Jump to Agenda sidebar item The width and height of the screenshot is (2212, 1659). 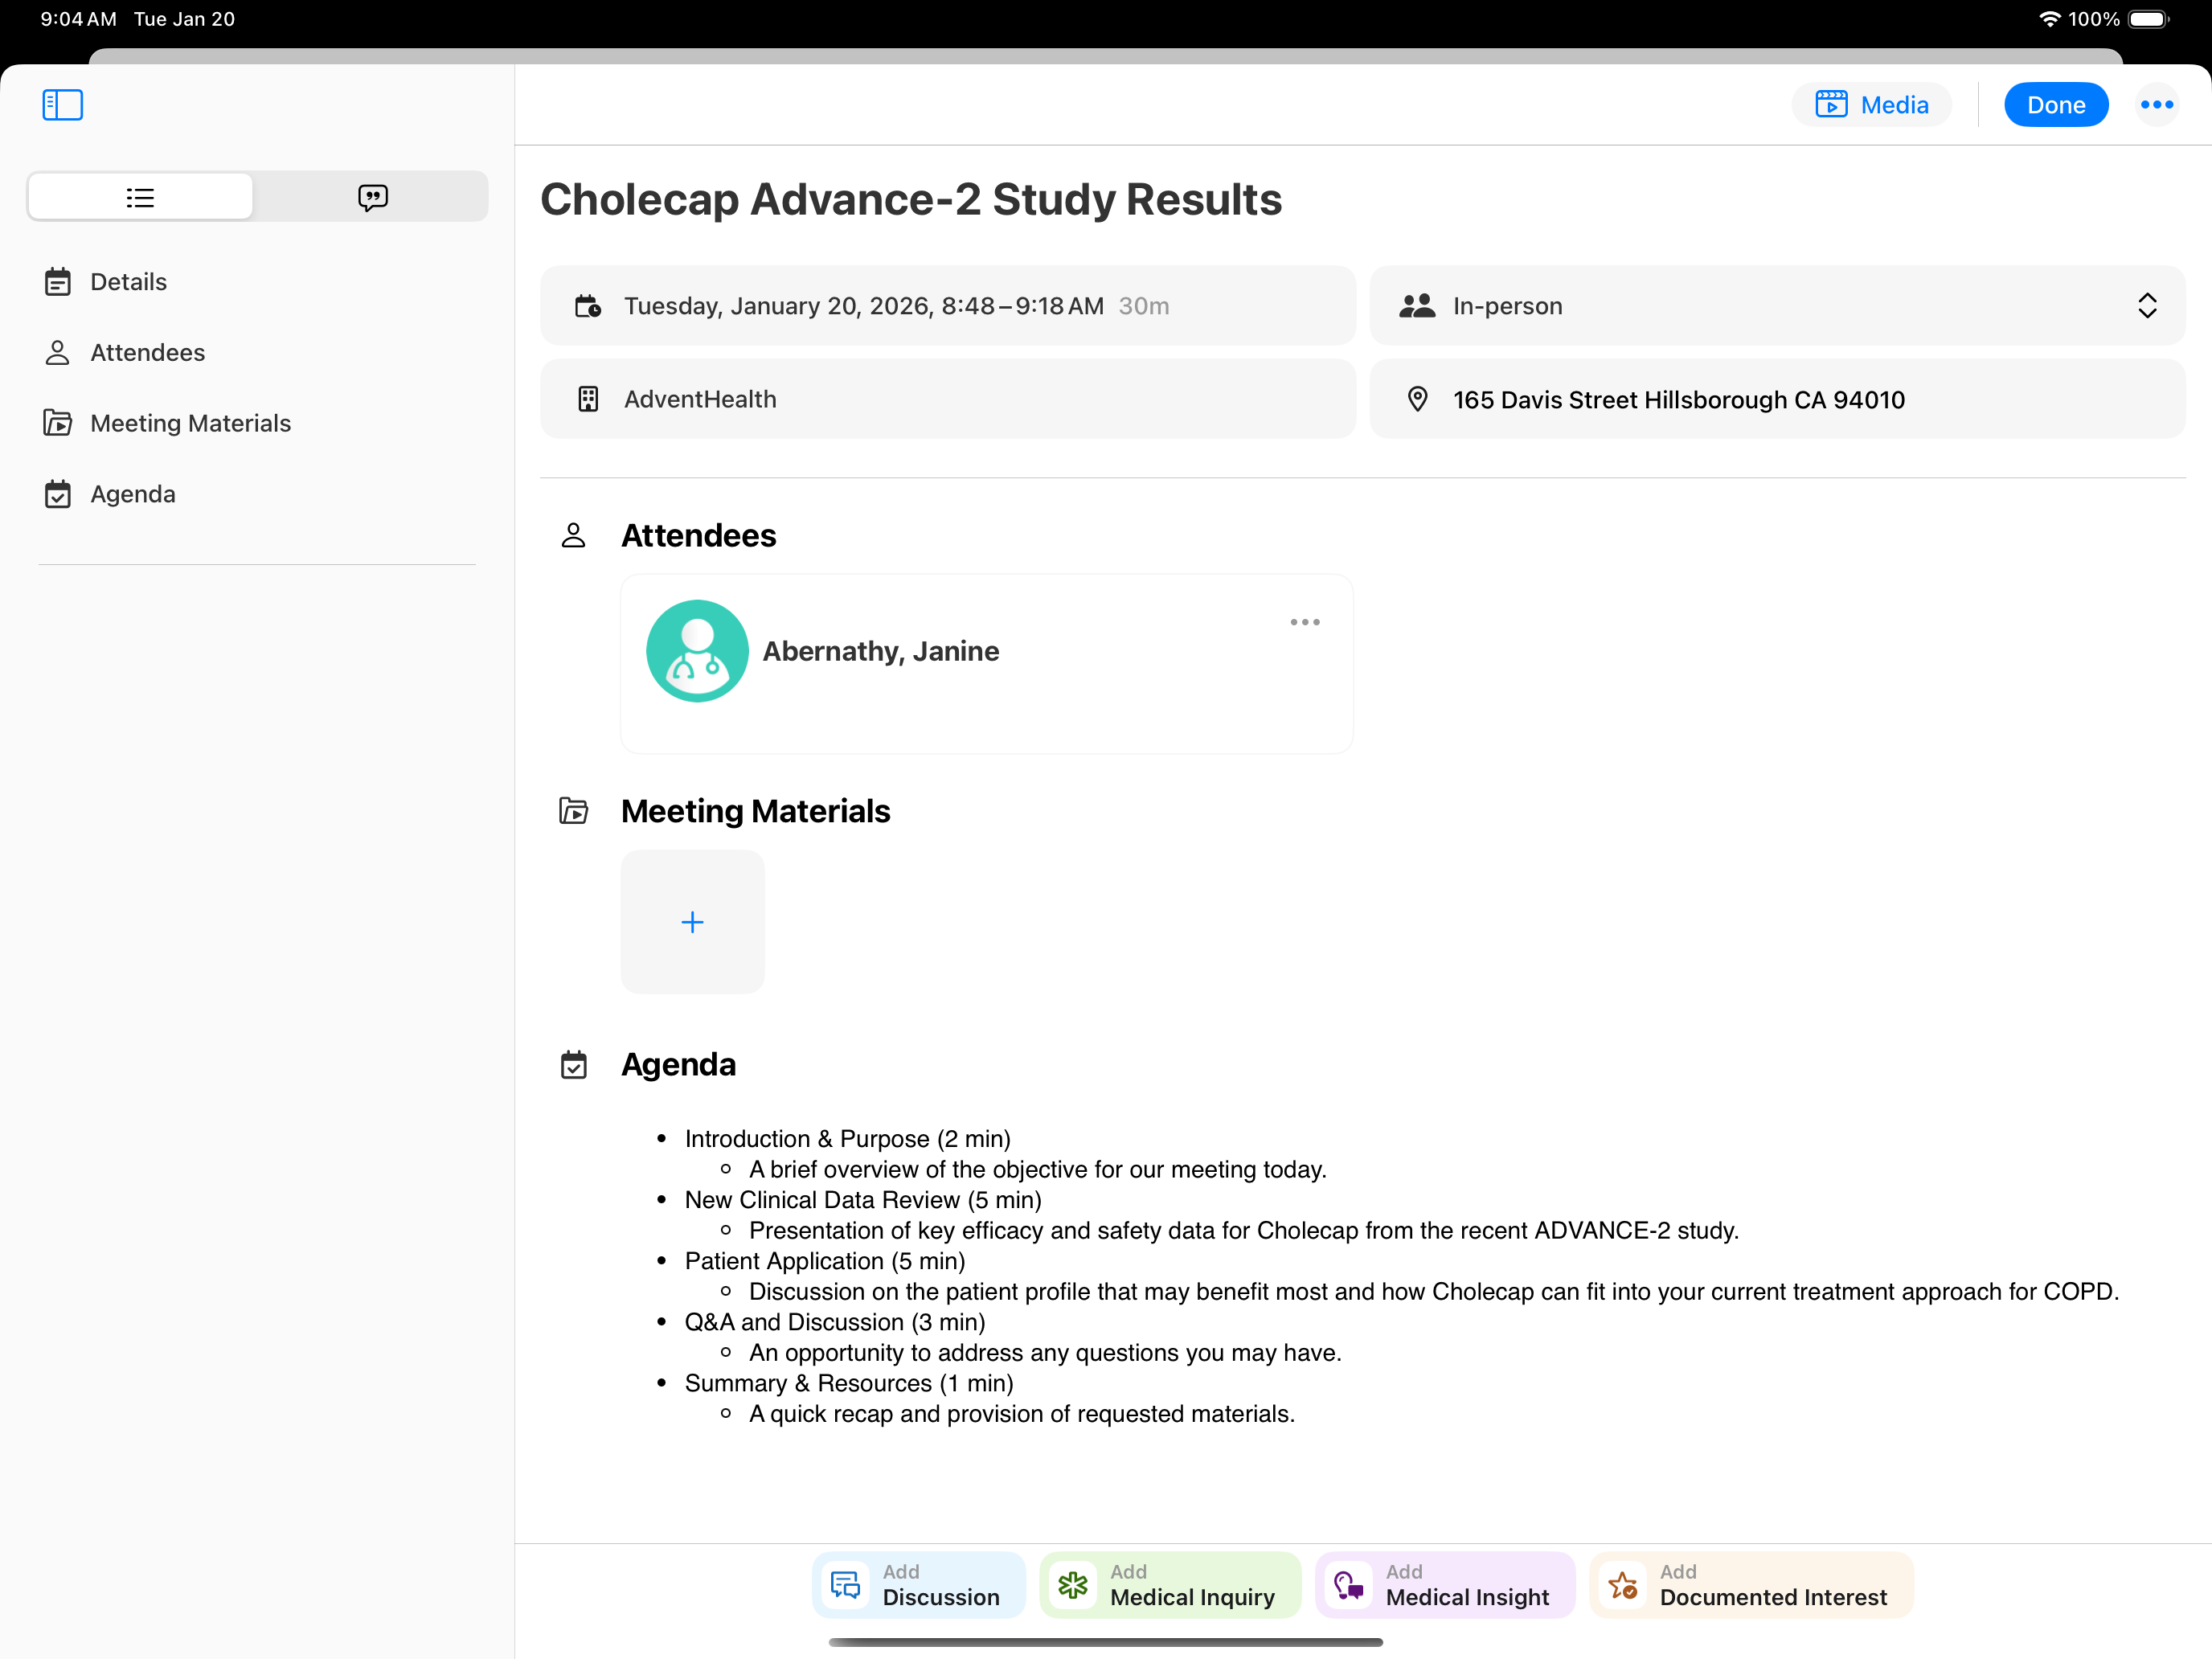[x=132, y=494]
